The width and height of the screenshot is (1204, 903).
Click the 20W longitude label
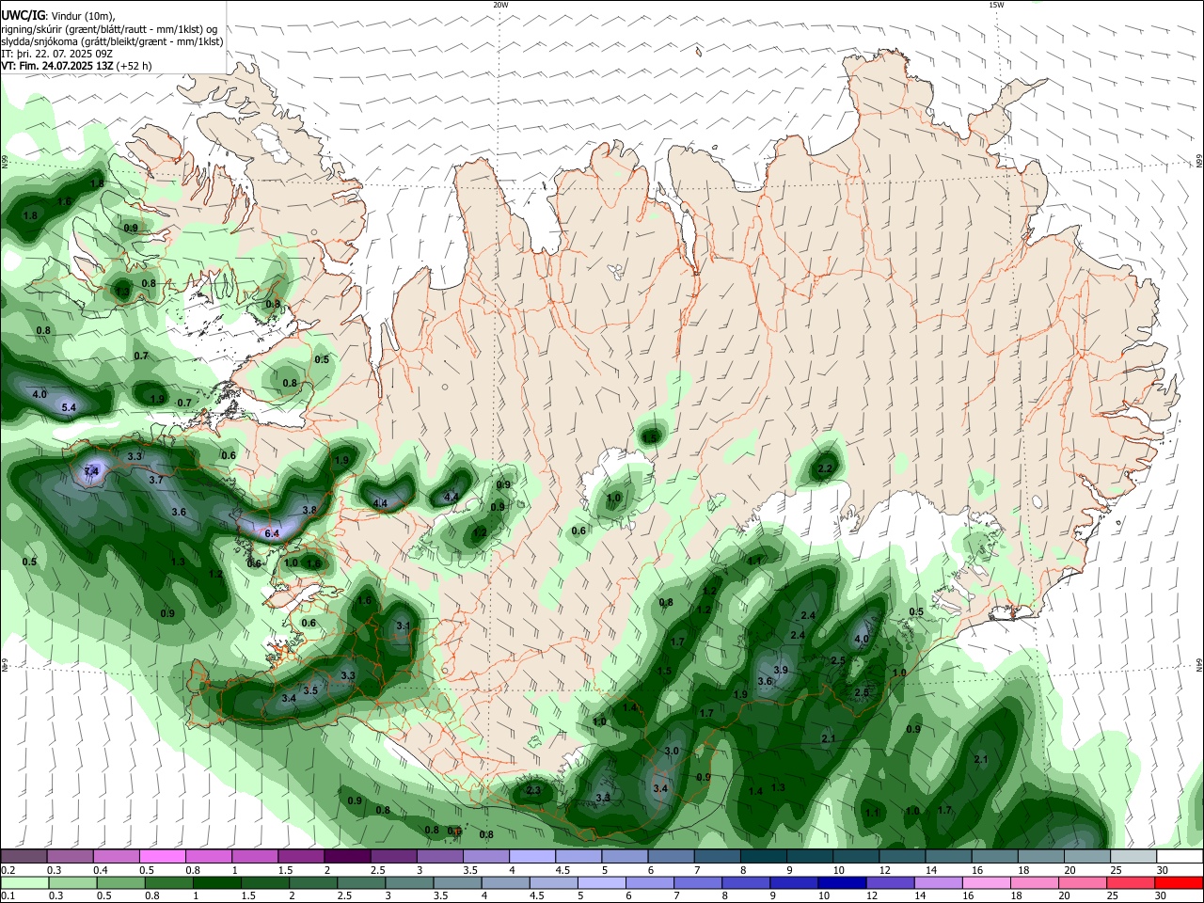[500, 5]
